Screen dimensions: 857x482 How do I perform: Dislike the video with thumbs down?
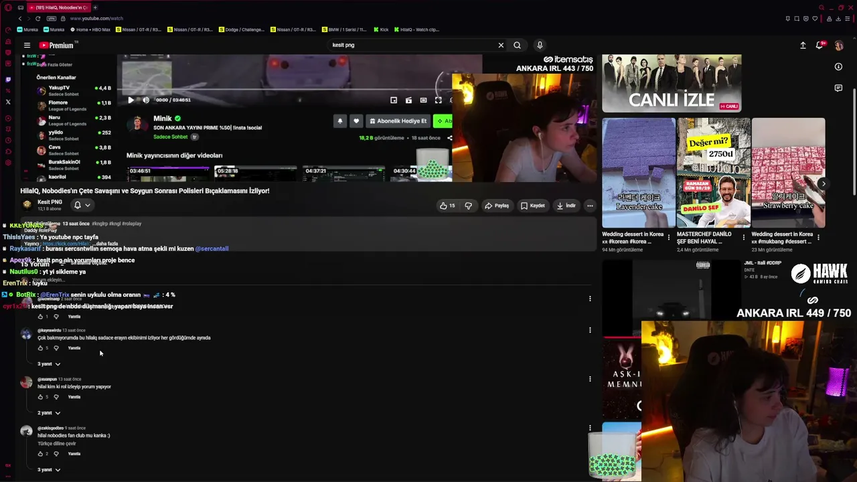(468, 206)
